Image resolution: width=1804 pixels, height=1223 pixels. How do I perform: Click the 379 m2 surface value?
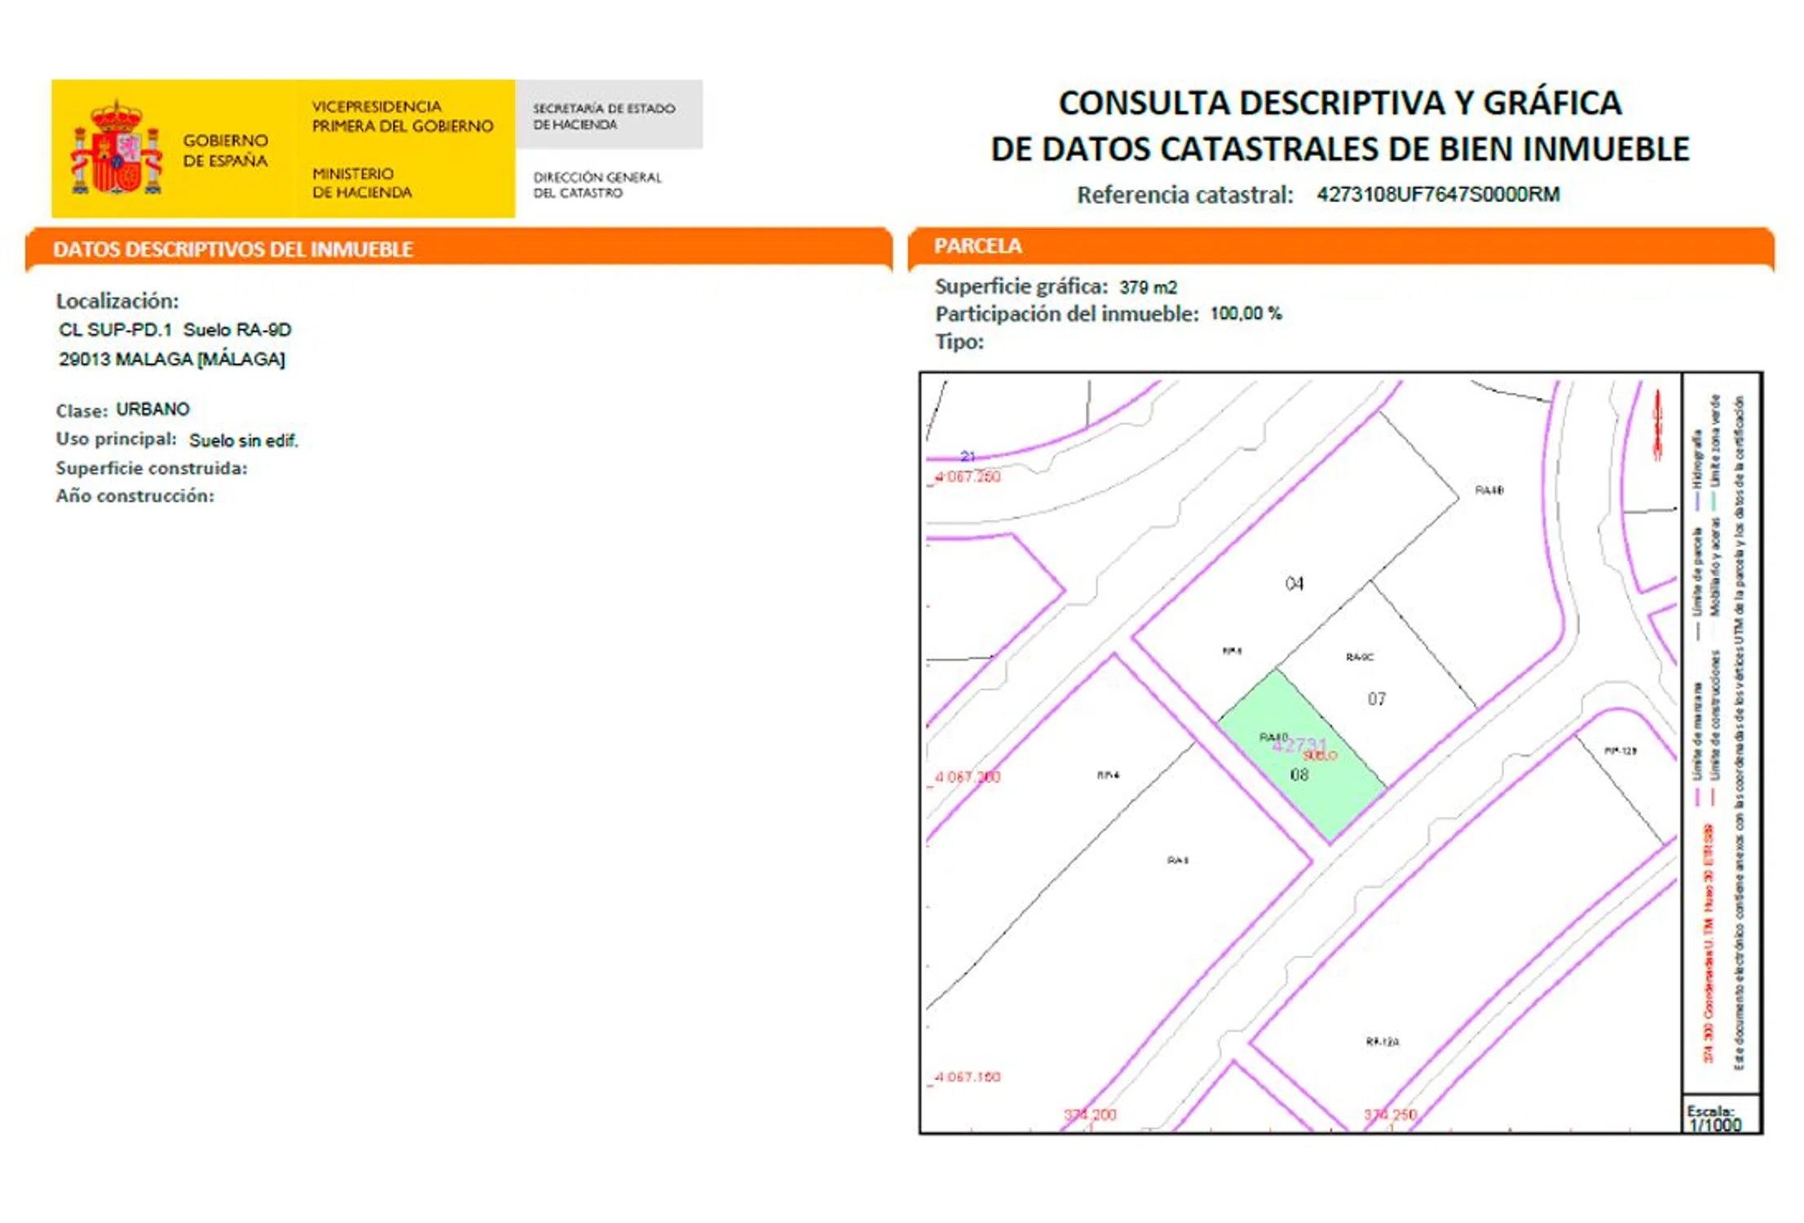1148,287
